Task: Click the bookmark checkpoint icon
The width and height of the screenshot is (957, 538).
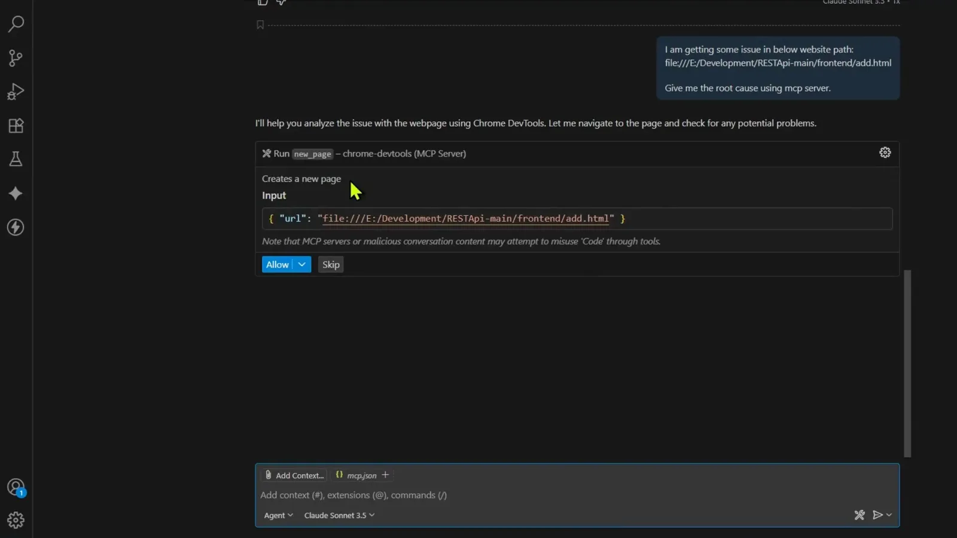Action: [x=260, y=25]
